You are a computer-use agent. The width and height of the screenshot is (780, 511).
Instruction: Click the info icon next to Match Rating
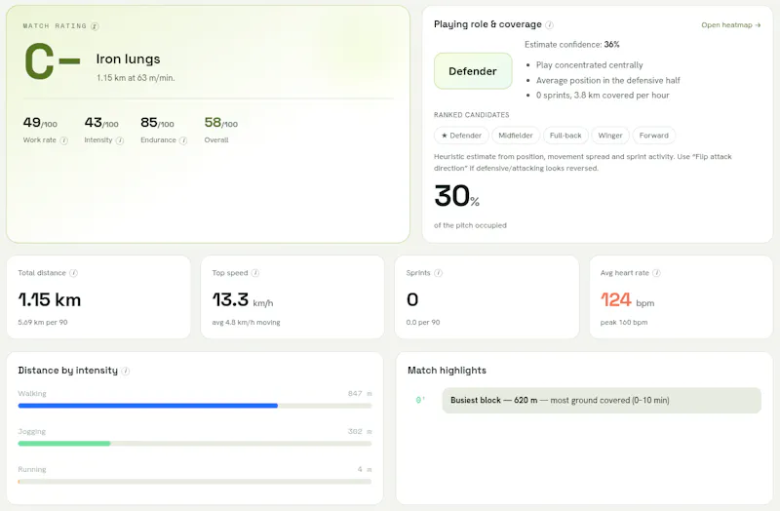pos(95,26)
